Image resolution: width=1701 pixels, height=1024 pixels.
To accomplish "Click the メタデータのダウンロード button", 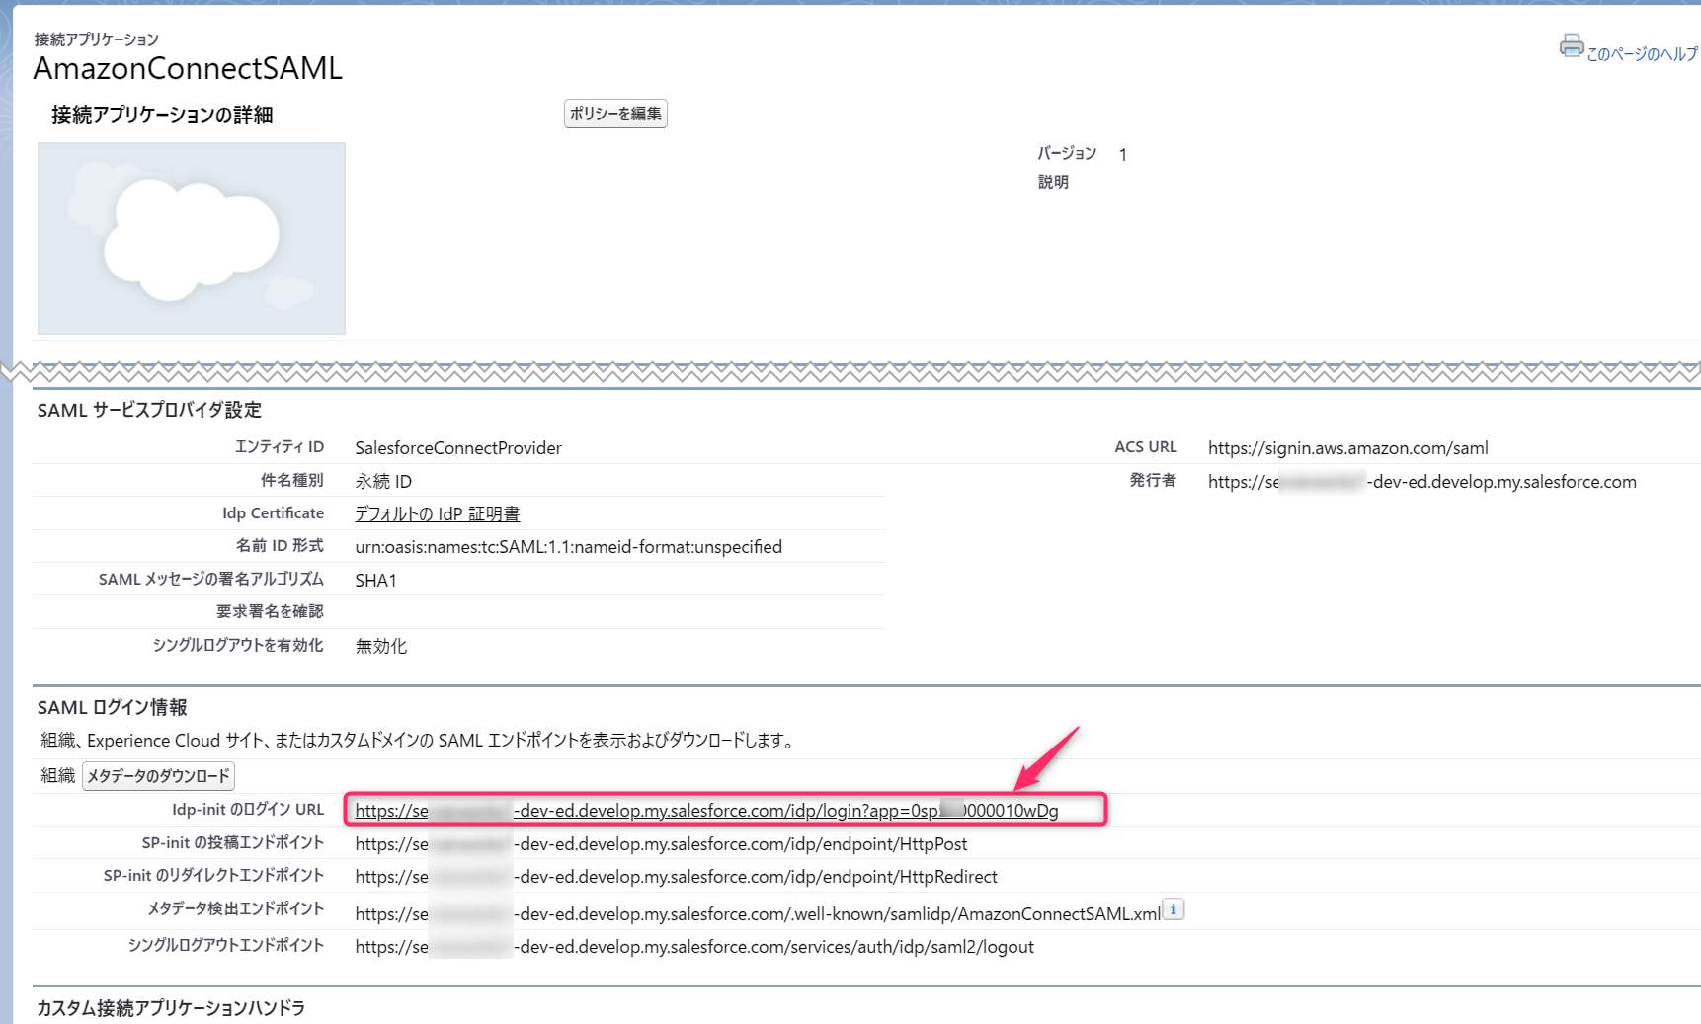I will (x=158, y=776).
